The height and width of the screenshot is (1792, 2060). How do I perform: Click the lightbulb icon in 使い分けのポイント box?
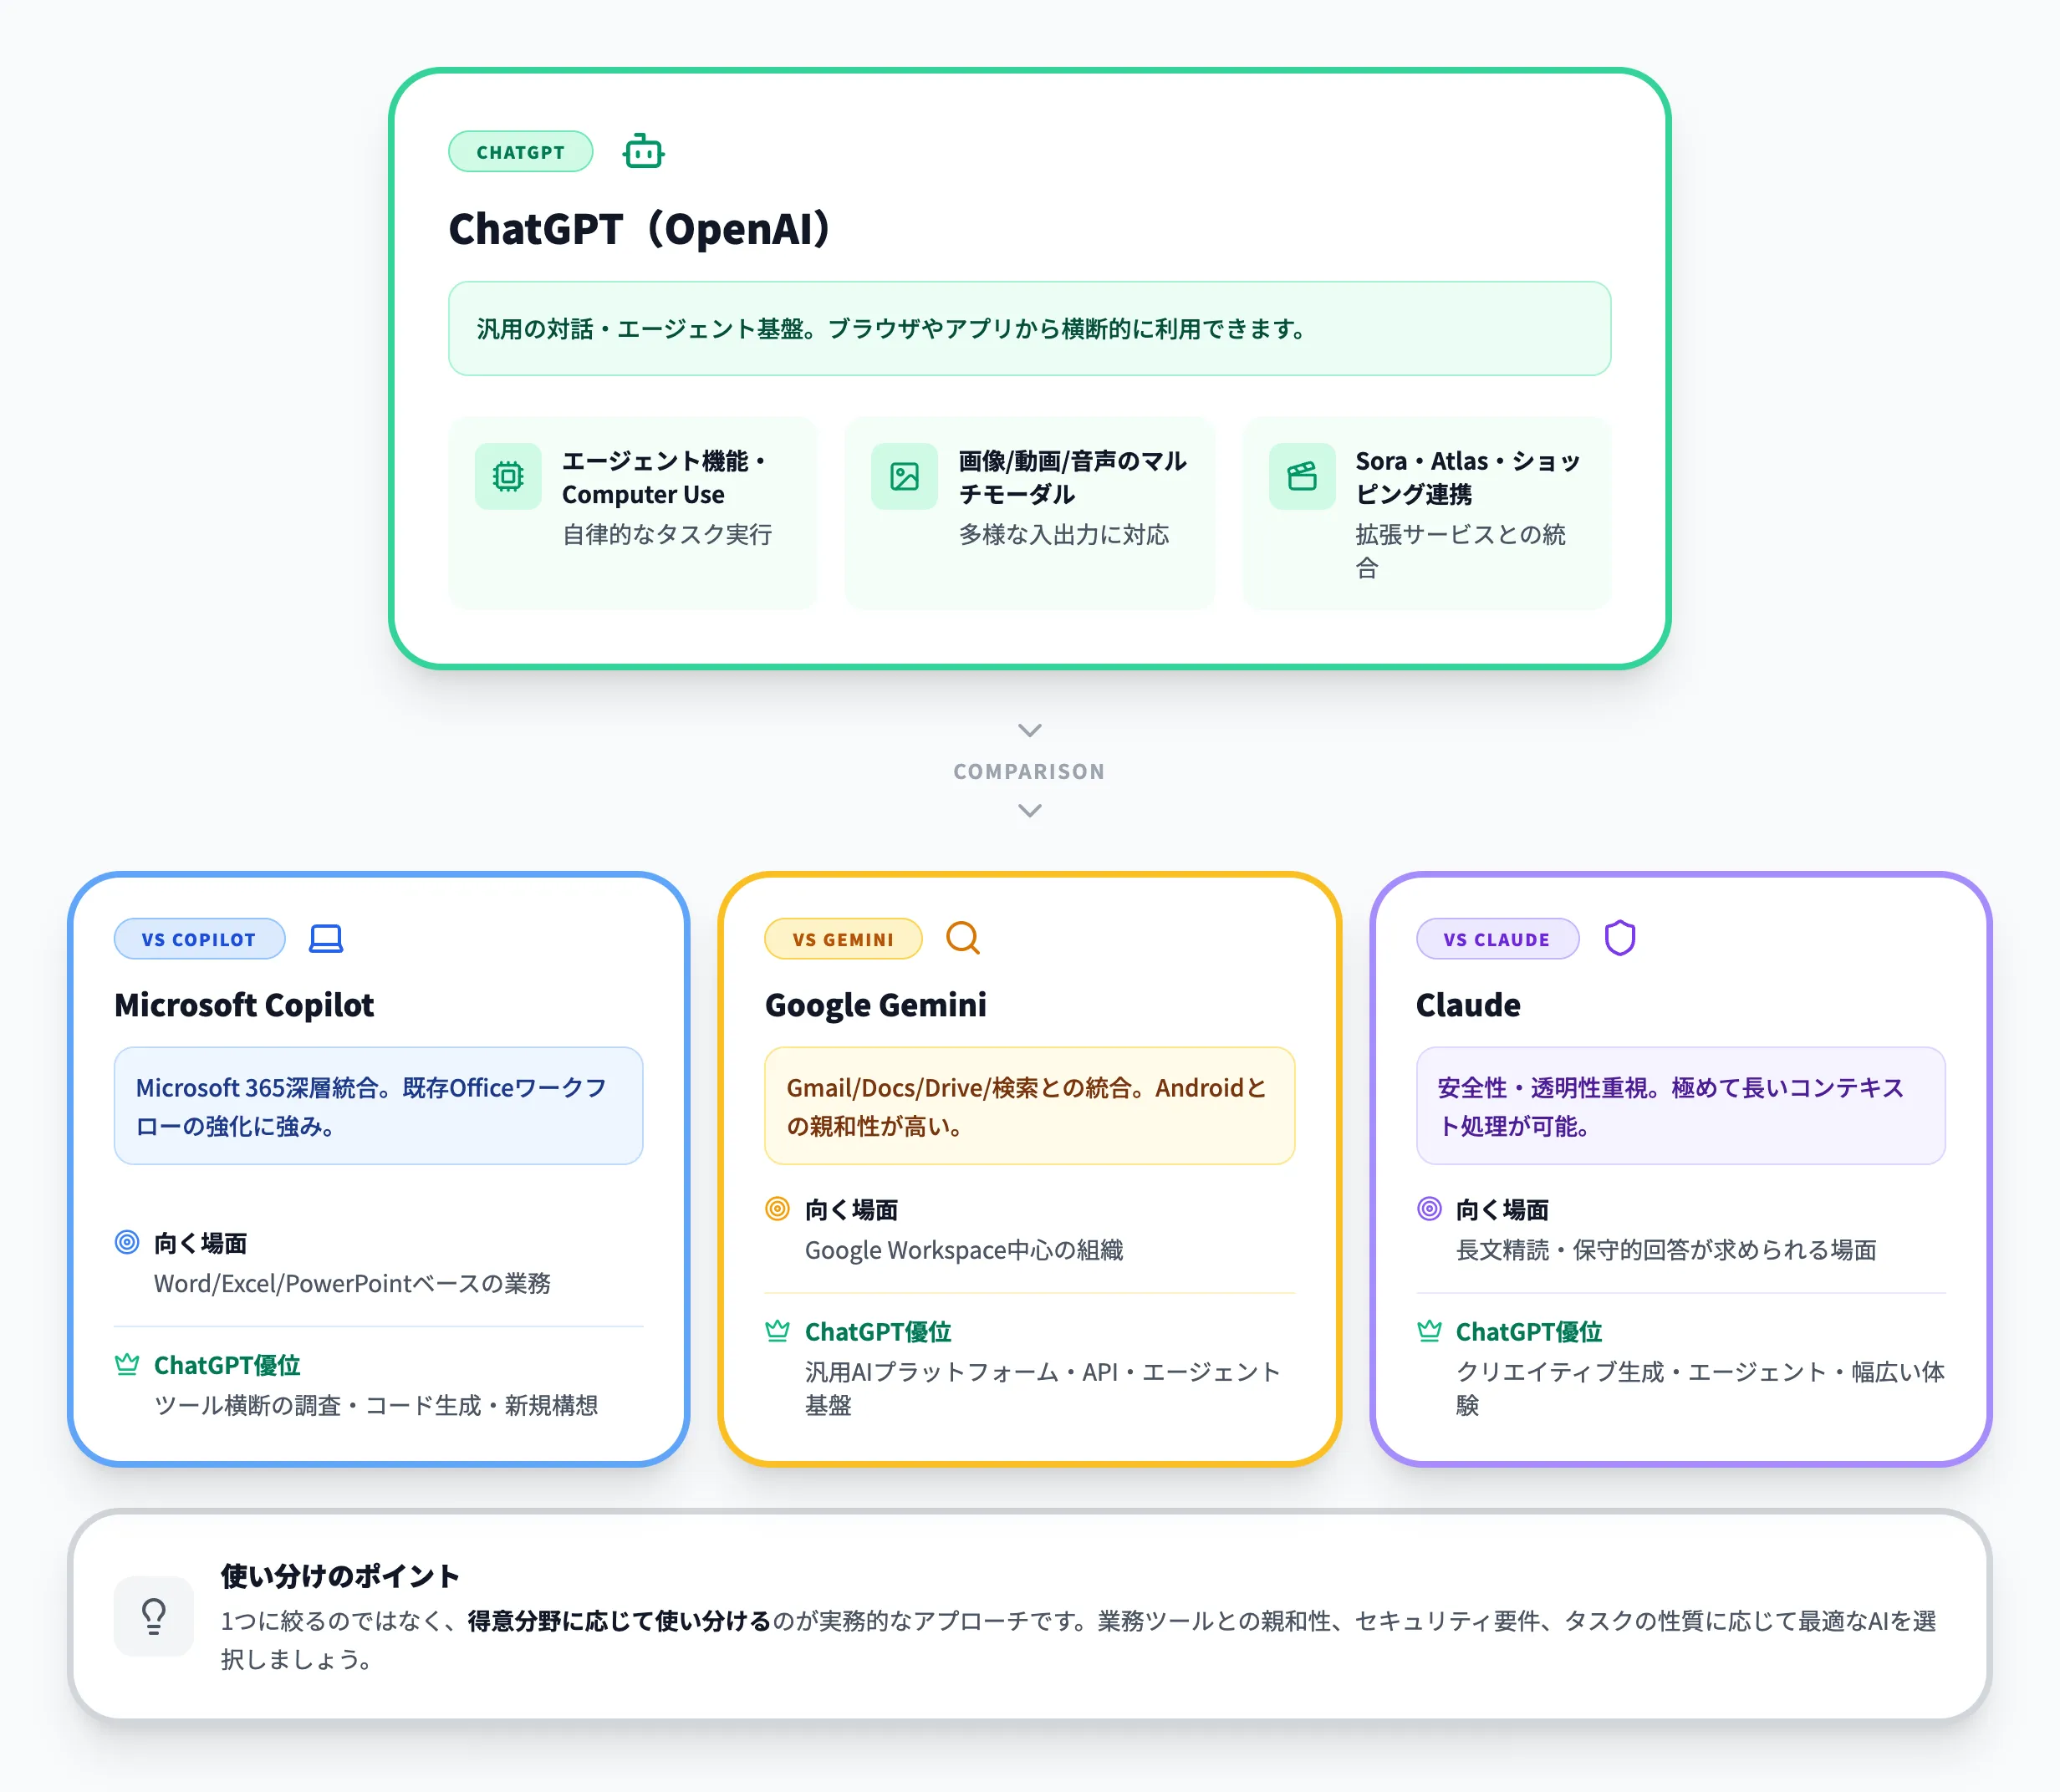(x=154, y=1617)
